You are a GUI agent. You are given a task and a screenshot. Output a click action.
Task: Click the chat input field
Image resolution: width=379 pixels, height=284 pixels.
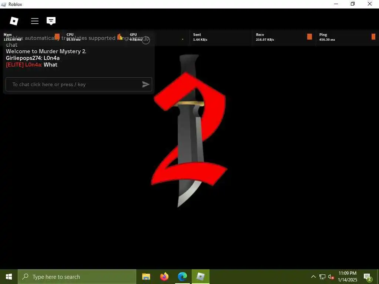click(x=79, y=84)
